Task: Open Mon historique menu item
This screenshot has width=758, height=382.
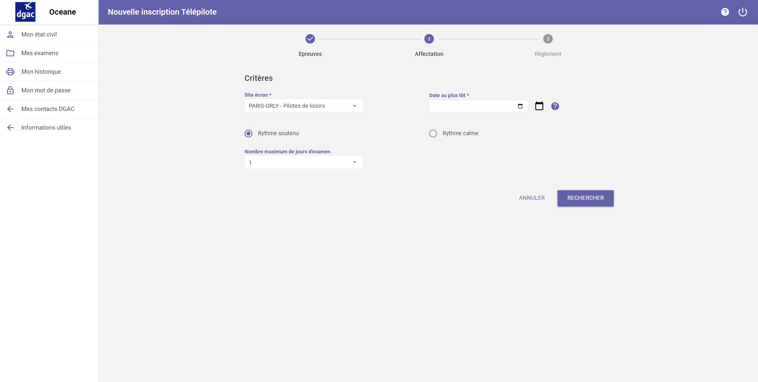Action: [49, 72]
